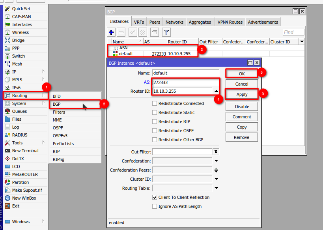323x230 pixels.
Task: Open the table column selector dropdown
Action: click(302, 42)
